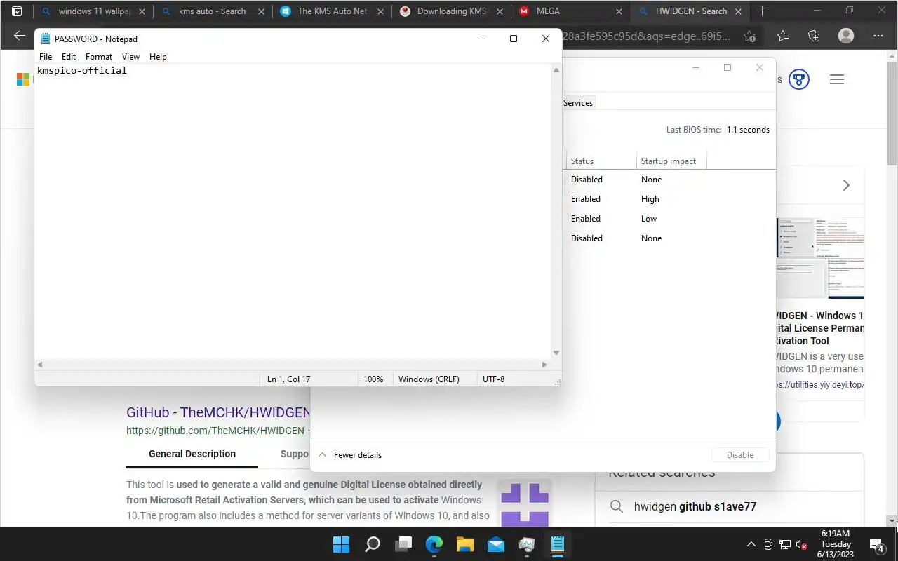This screenshot has height=561, width=898.
Task: Sort by Status column in Task Manager
Action: click(600, 161)
